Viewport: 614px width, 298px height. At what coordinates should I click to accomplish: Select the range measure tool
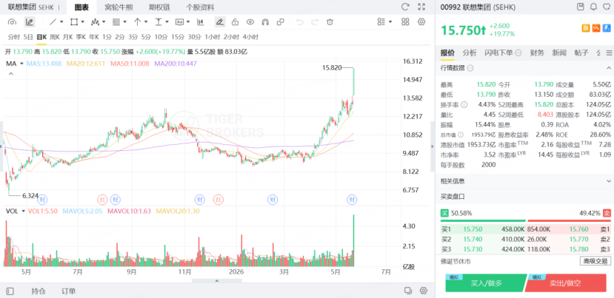[x=158, y=22]
